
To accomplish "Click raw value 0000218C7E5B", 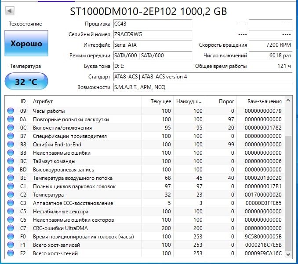I will [x=263, y=245].
